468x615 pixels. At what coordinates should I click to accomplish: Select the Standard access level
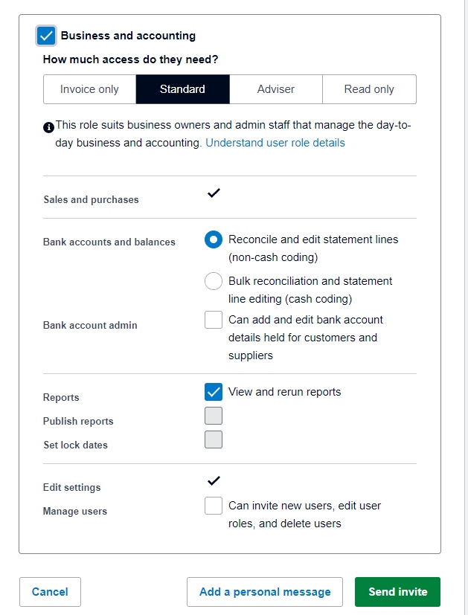click(x=182, y=89)
